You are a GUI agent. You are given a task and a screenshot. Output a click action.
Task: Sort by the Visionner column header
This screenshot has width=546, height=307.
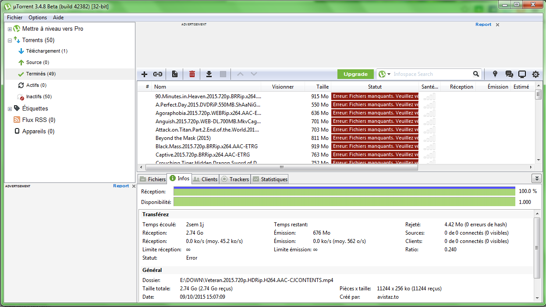tap(283, 87)
